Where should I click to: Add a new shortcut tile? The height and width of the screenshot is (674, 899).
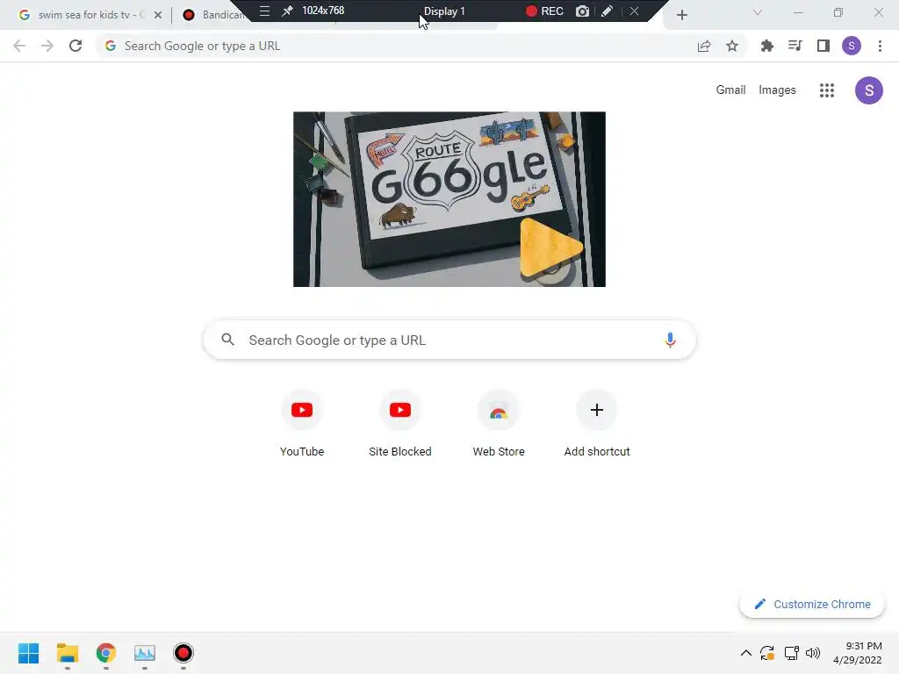coord(597,424)
